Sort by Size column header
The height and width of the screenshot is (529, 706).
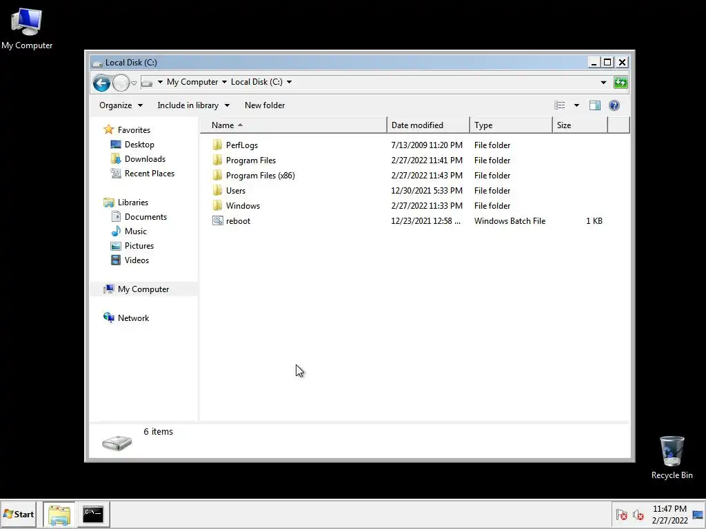[x=580, y=125]
